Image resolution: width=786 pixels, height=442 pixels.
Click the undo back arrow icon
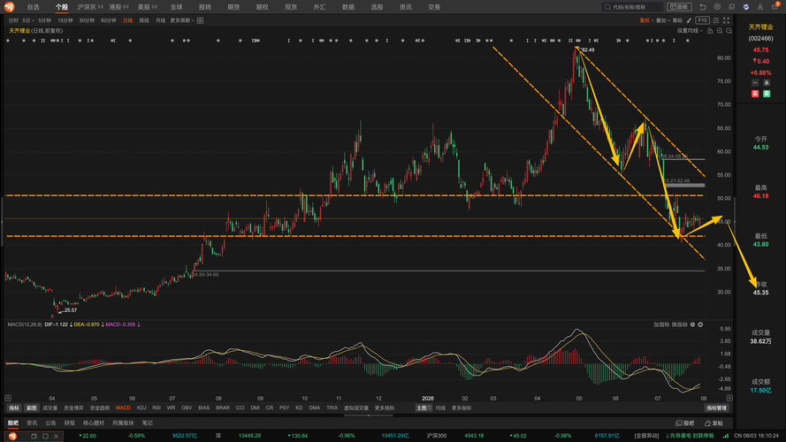tap(703, 7)
